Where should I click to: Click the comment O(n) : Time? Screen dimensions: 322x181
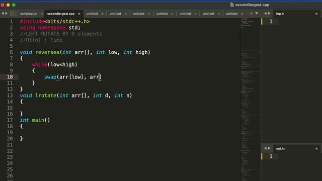click(41, 40)
